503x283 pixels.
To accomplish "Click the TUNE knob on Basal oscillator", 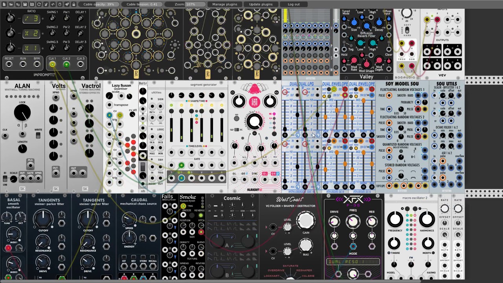I will (x=7, y=217).
